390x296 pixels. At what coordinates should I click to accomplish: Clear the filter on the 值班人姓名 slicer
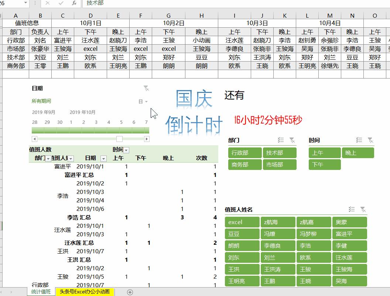tap(363, 209)
